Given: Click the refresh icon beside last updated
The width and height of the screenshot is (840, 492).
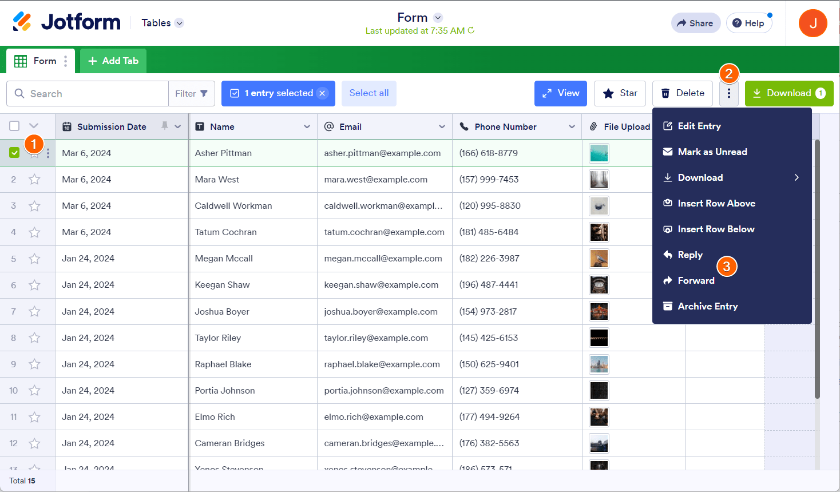Looking at the screenshot, I should click(x=471, y=30).
